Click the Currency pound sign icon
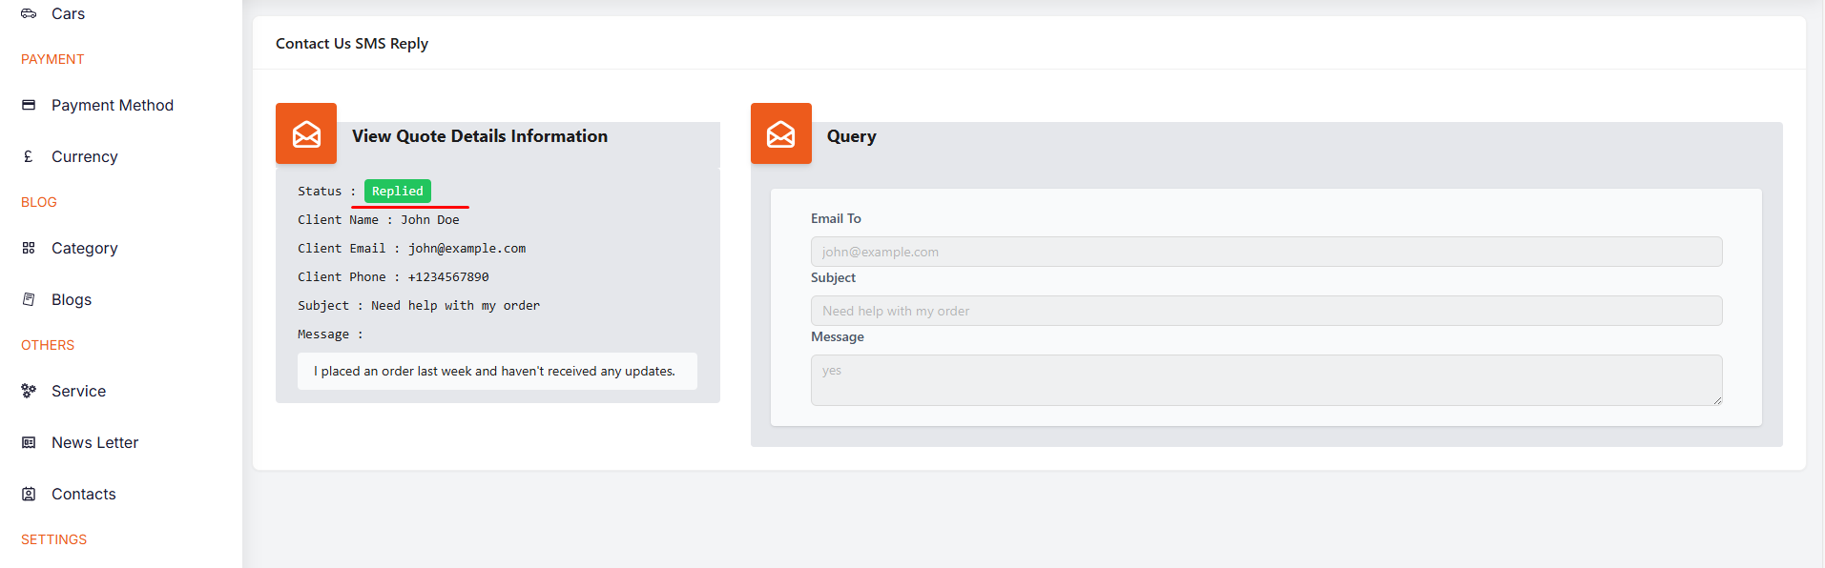Viewport: 1825px width, 568px height. point(29,156)
